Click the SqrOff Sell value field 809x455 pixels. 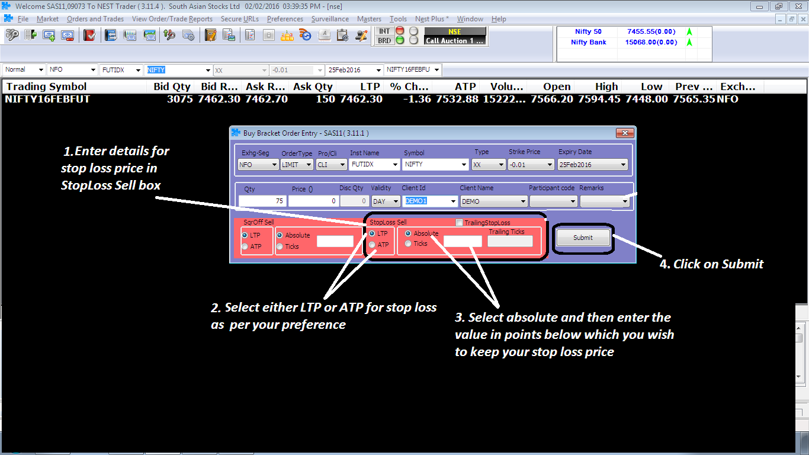335,241
